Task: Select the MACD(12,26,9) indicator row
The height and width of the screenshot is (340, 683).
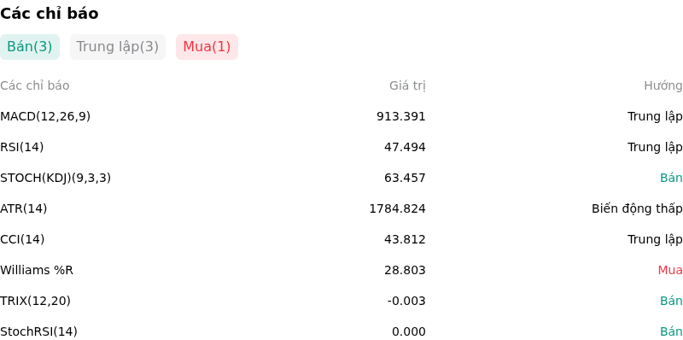Action: (x=341, y=116)
